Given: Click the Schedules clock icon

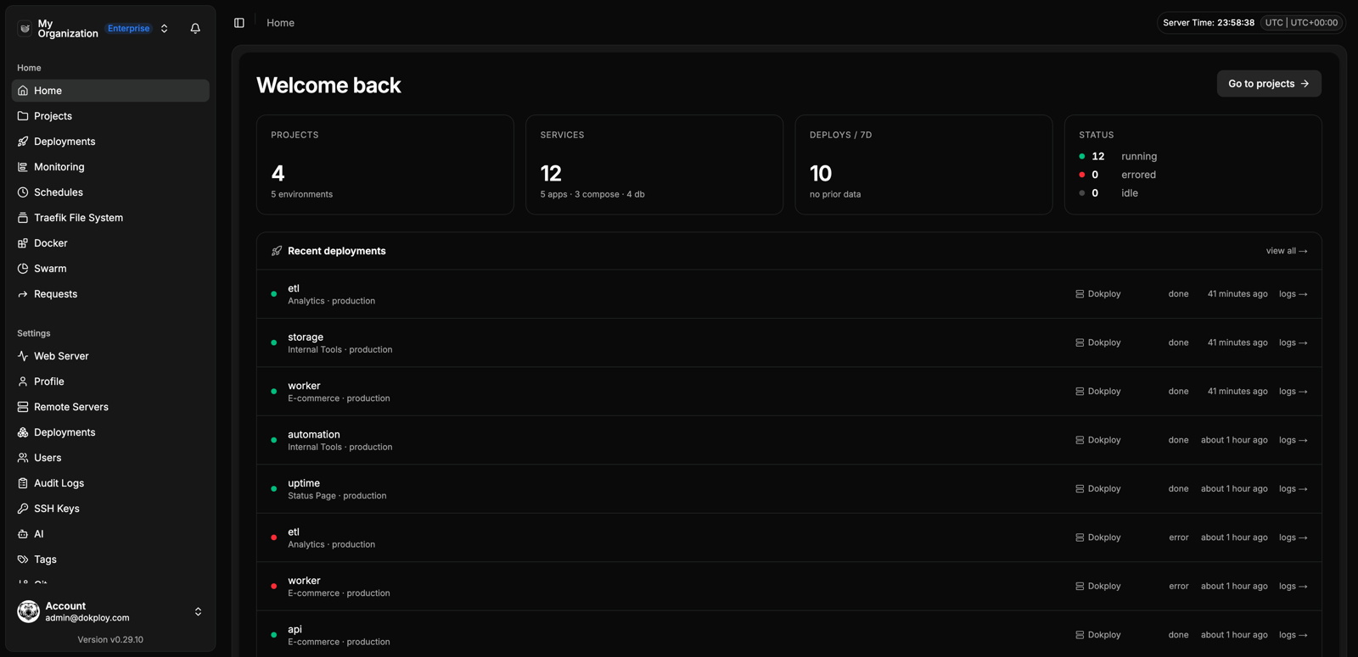Looking at the screenshot, I should (x=23, y=192).
